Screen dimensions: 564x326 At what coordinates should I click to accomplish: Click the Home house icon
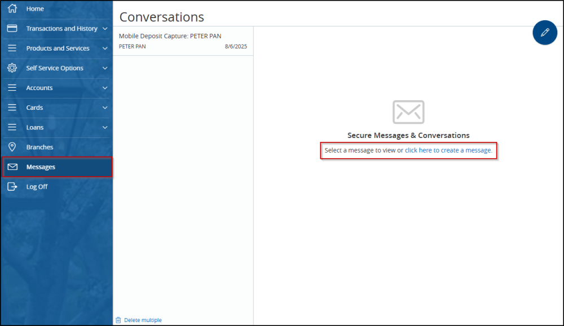pos(13,8)
